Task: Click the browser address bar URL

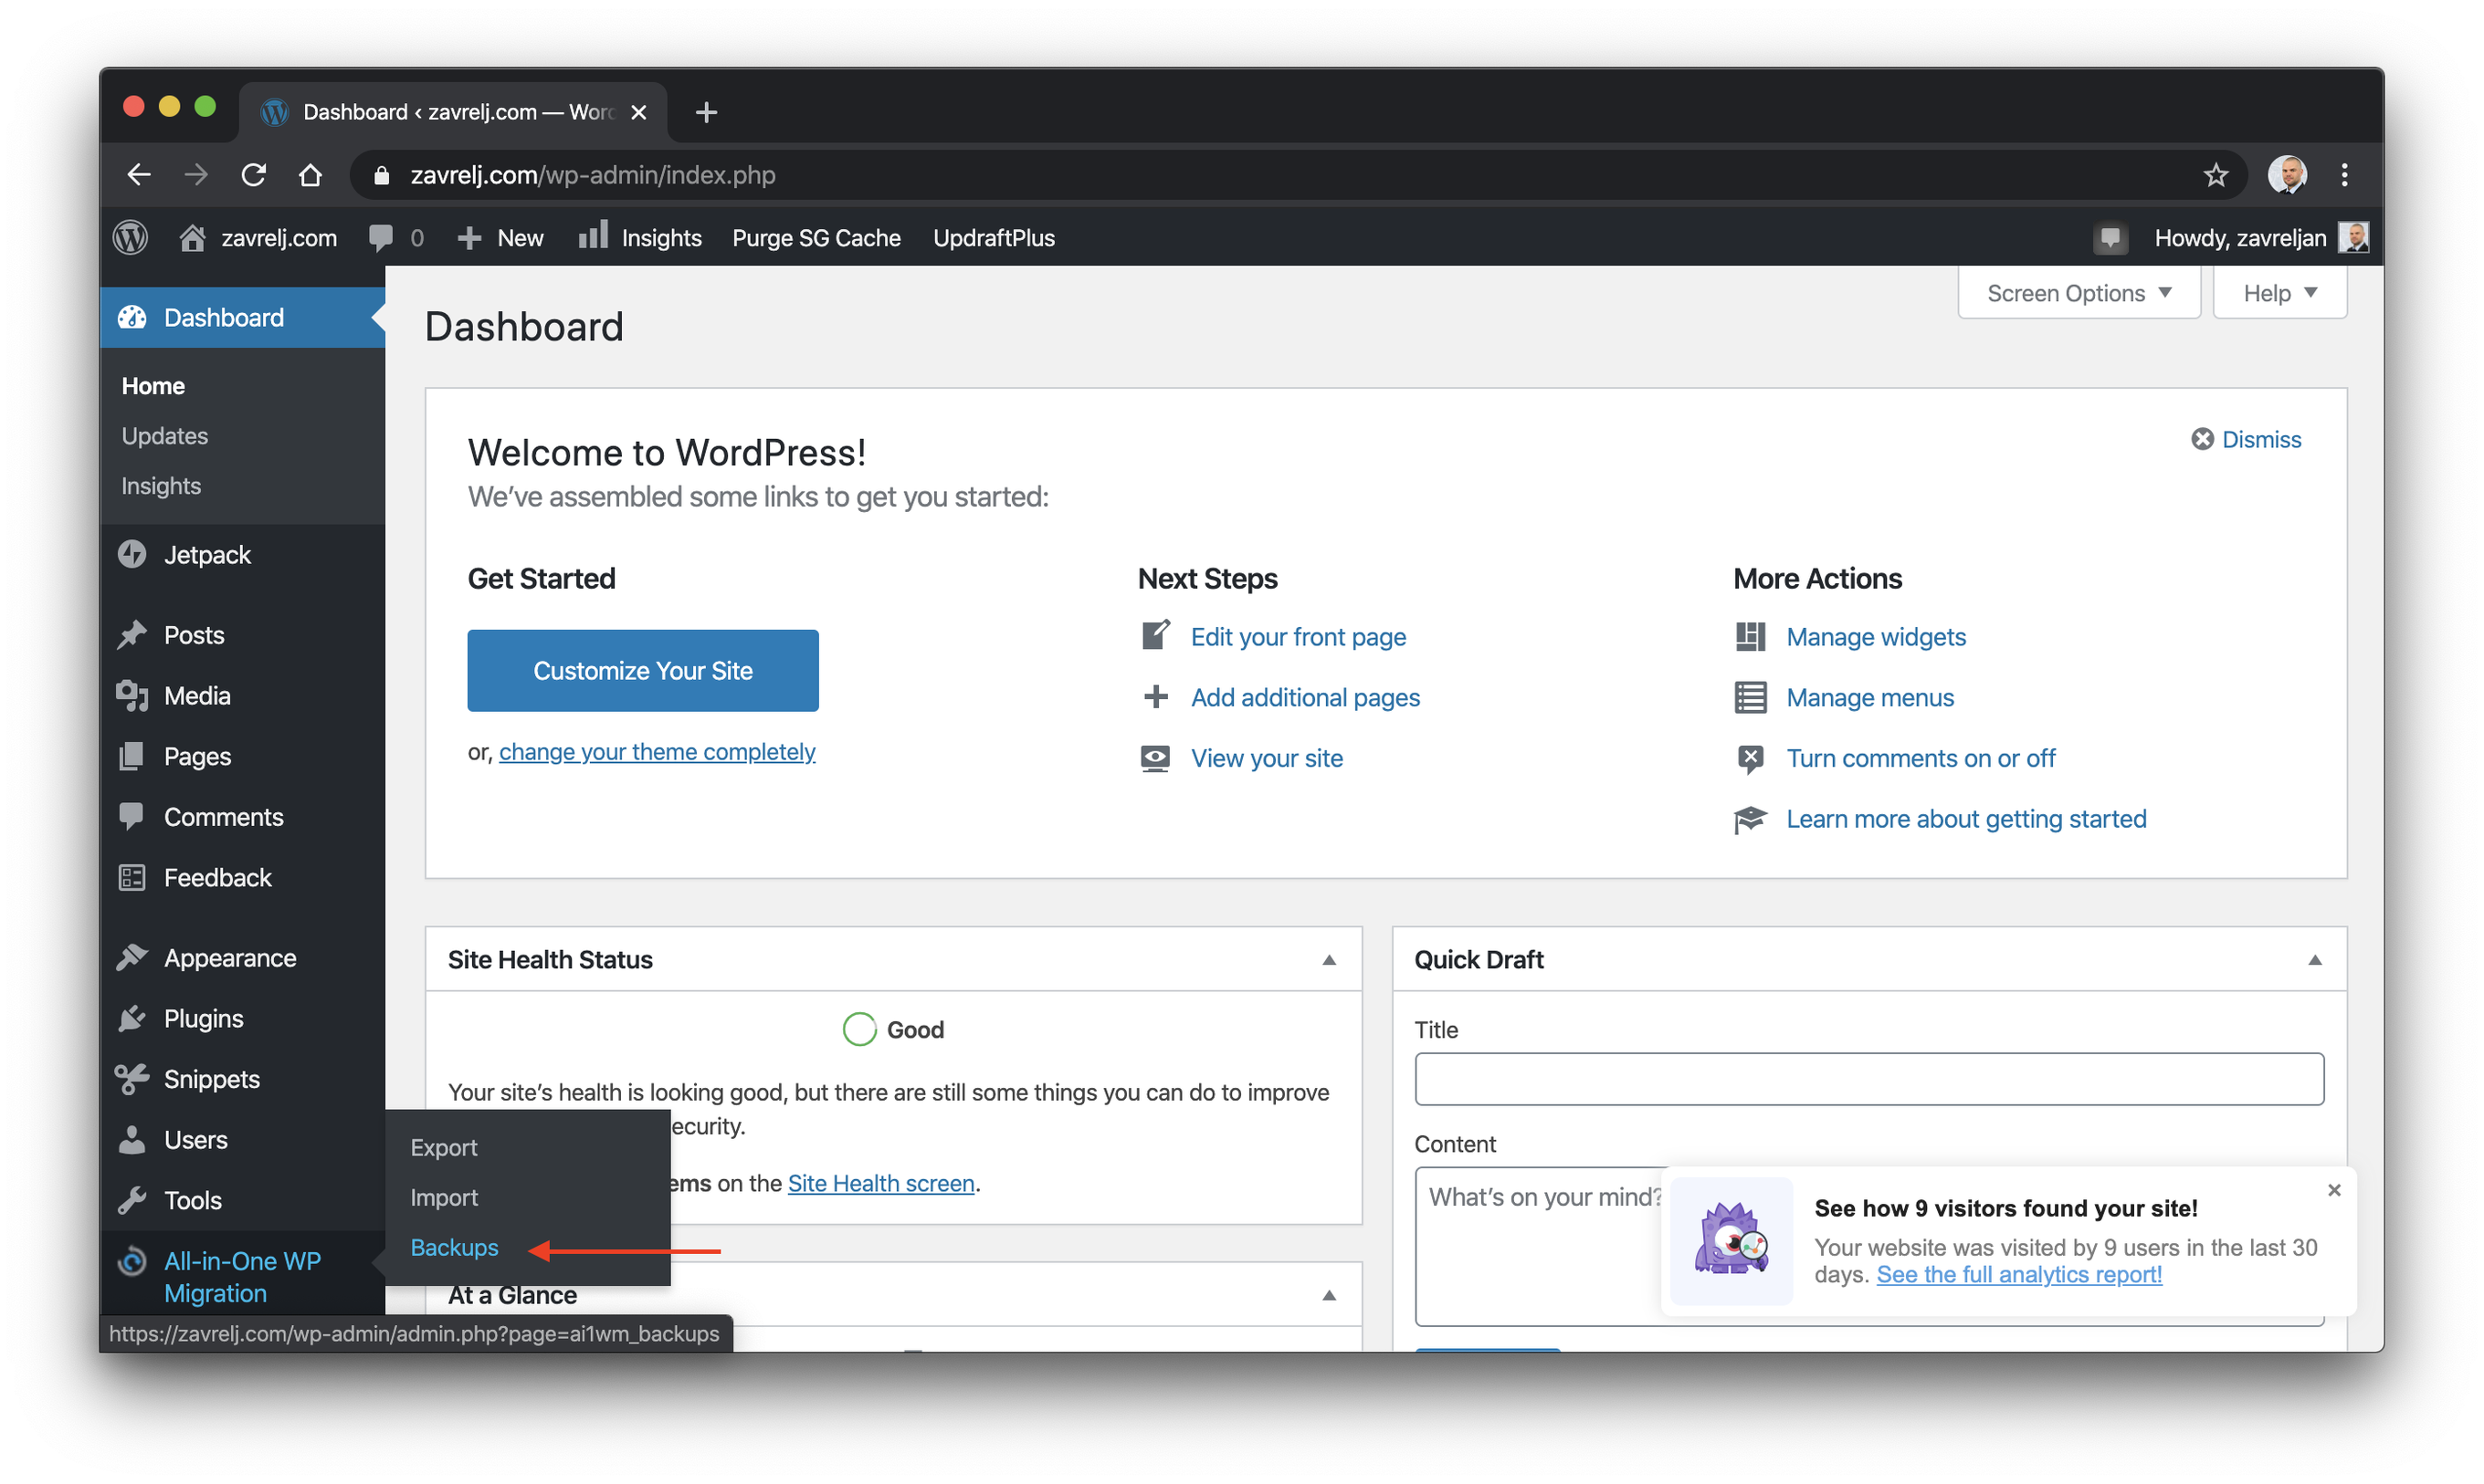Action: pyautogui.click(x=594, y=175)
